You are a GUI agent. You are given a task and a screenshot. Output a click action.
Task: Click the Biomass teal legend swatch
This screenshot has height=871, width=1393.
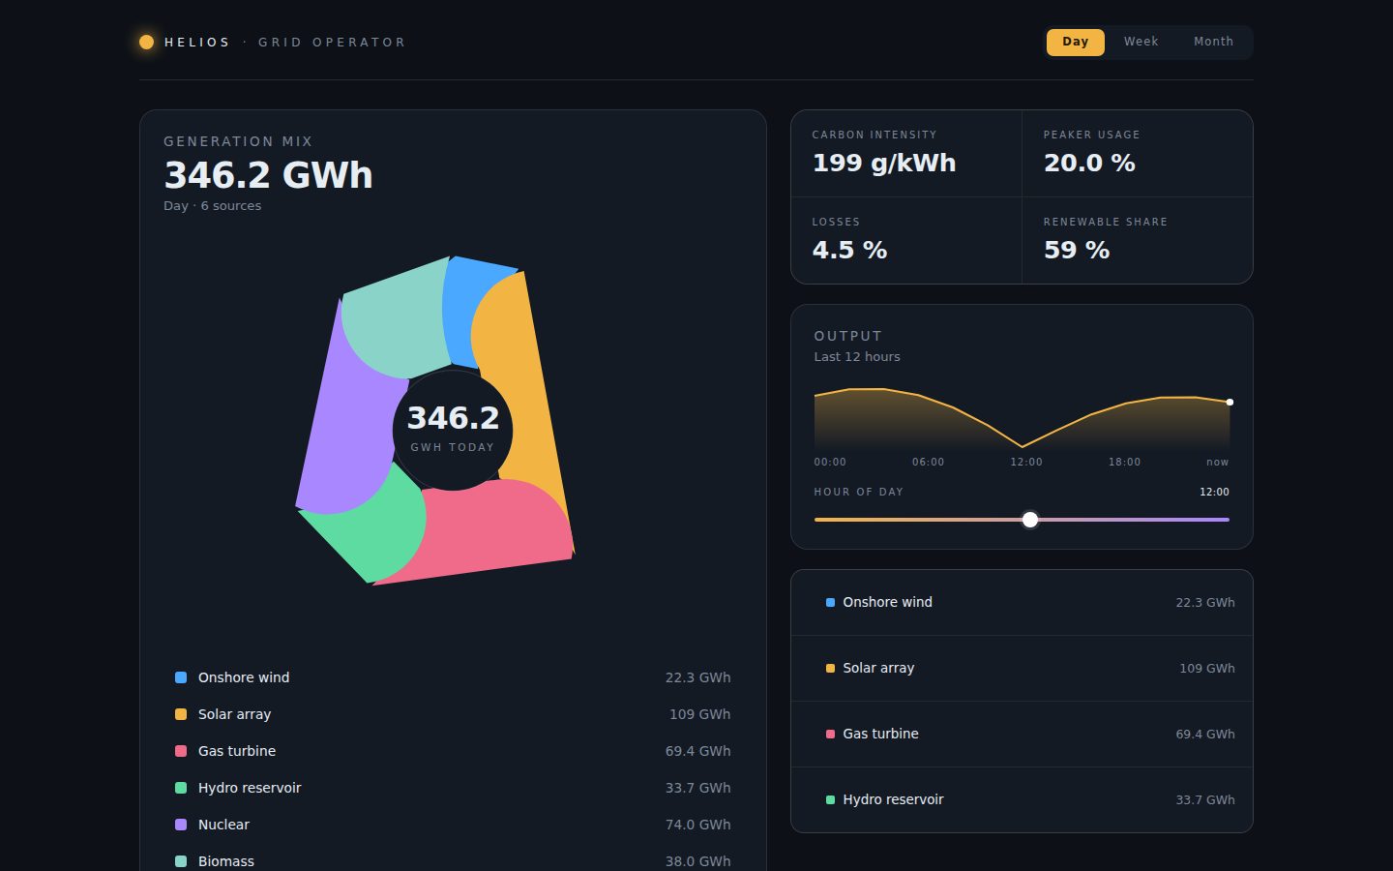(x=181, y=861)
